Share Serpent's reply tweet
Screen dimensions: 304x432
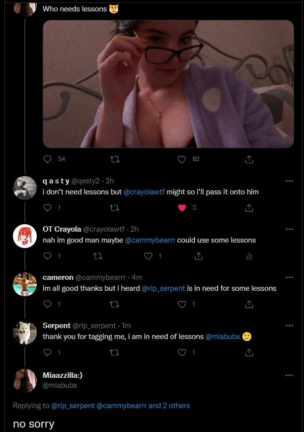pyautogui.click(x=249, y=352)
